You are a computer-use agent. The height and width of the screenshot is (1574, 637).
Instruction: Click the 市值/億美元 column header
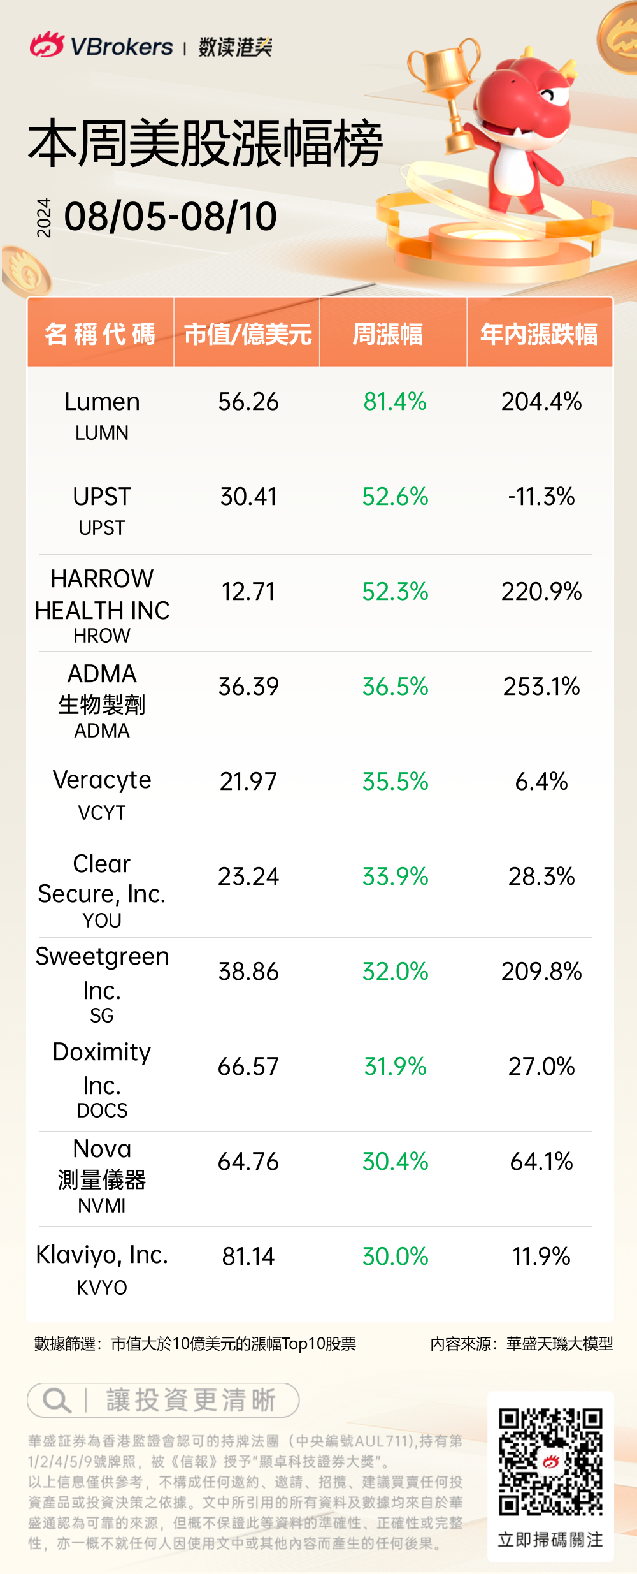click(247, 333)
